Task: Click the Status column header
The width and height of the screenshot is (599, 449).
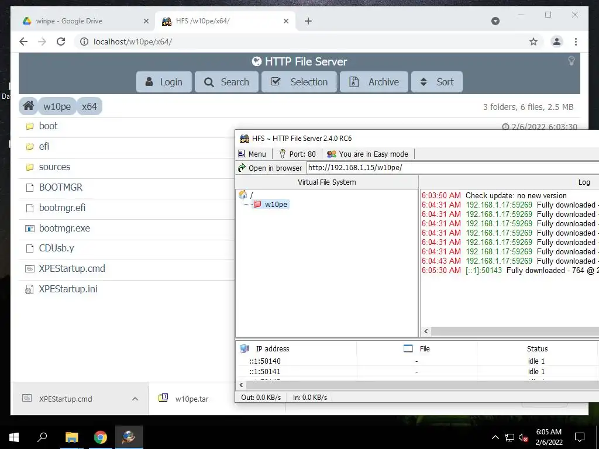Action: point(537,348)
